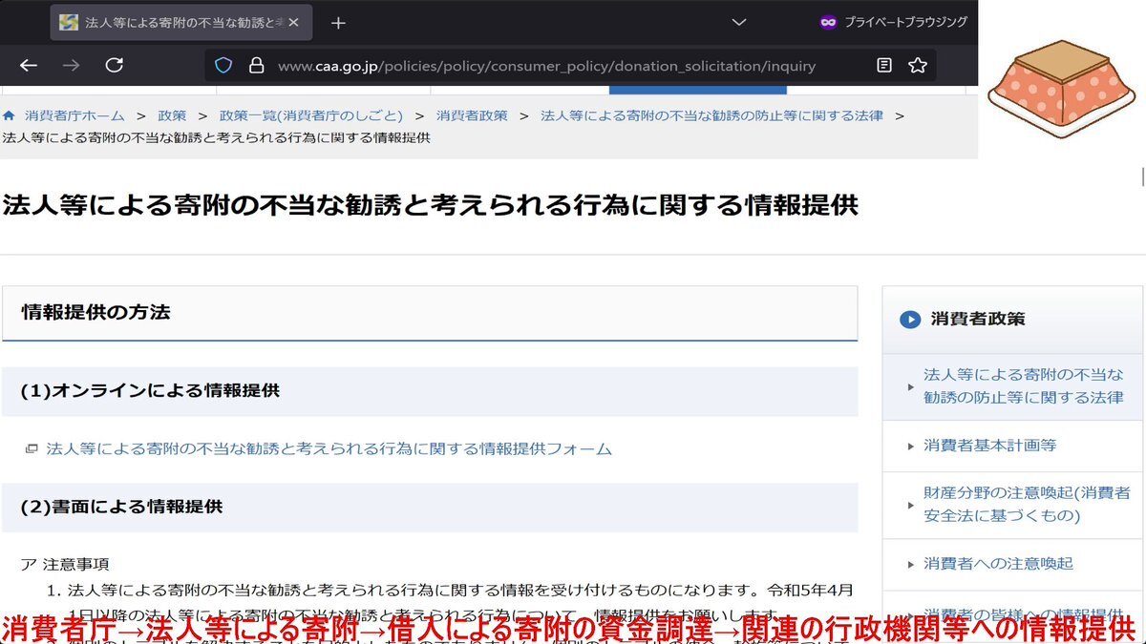The image size is (1146, 644).
Task: Open 政策一覧(消費者庁のしごと) breadcrumb link
Action: coord(311,115)
